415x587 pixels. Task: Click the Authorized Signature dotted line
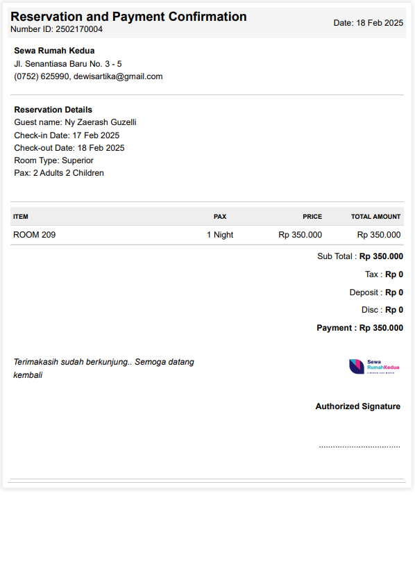pos(359,447)
